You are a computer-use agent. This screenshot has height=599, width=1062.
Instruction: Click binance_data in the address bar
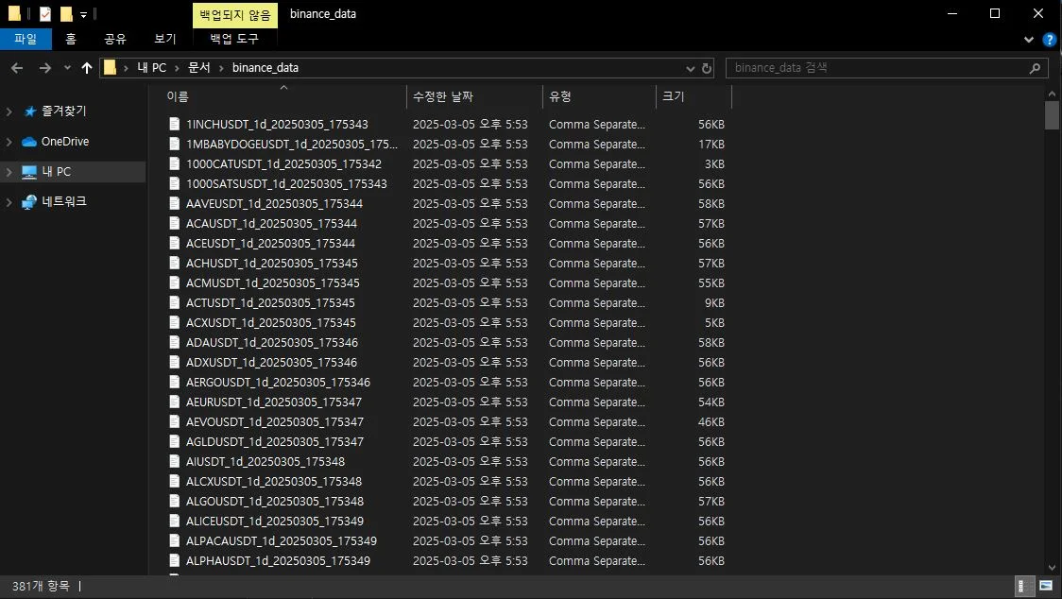(x=265, y=68)
